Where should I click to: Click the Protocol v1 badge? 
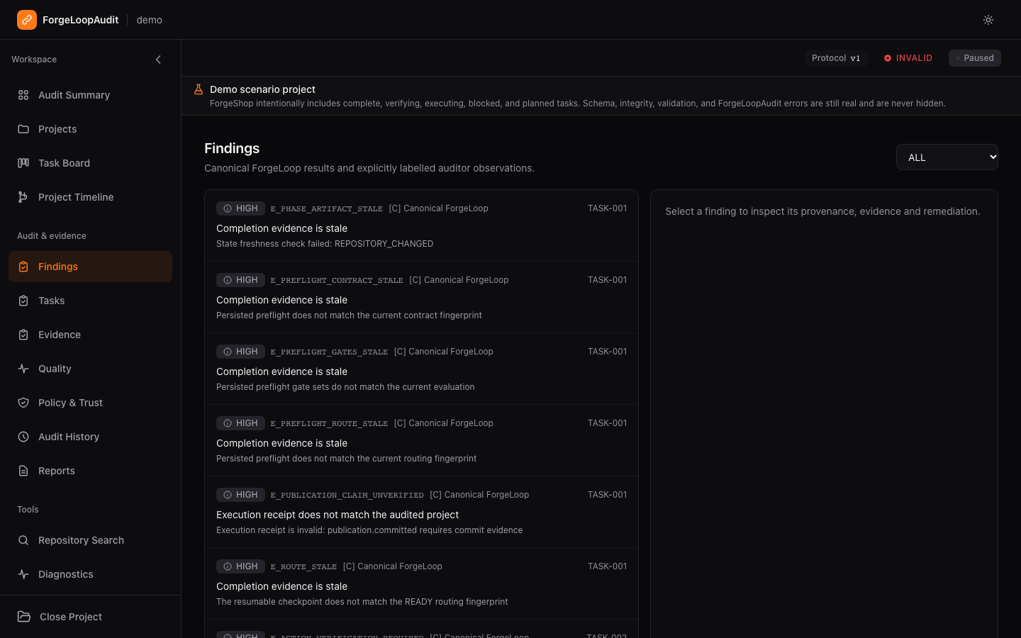(x=836, y=58)
